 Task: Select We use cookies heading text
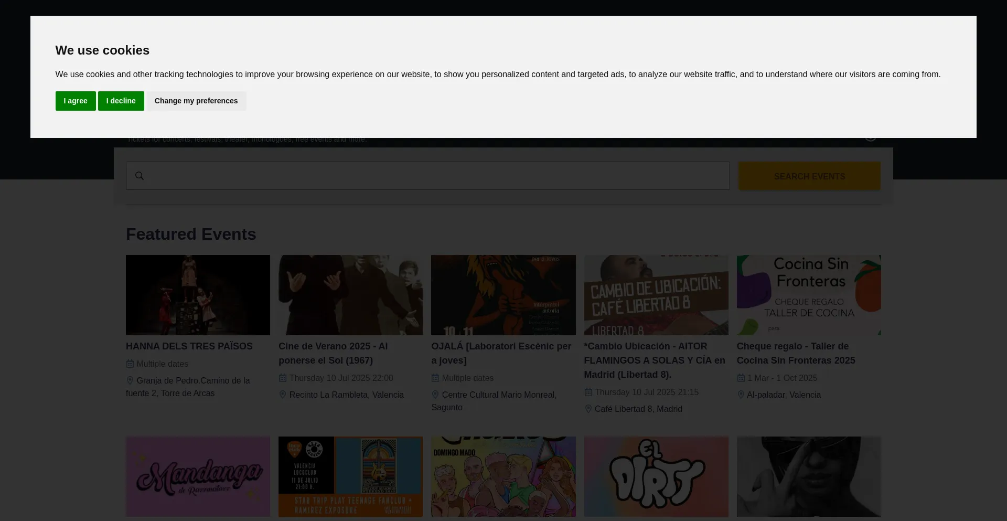click(102, 50)
